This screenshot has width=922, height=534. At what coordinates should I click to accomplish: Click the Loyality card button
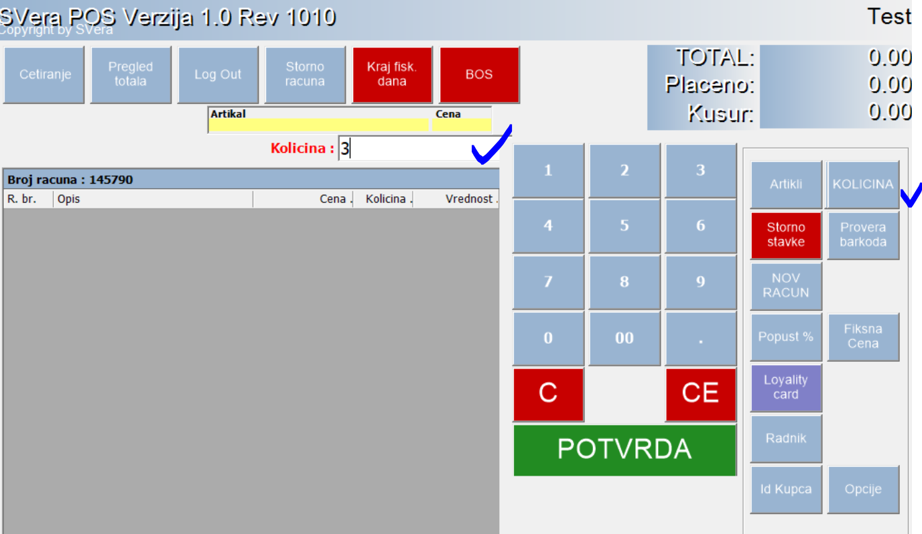(786, 387)
